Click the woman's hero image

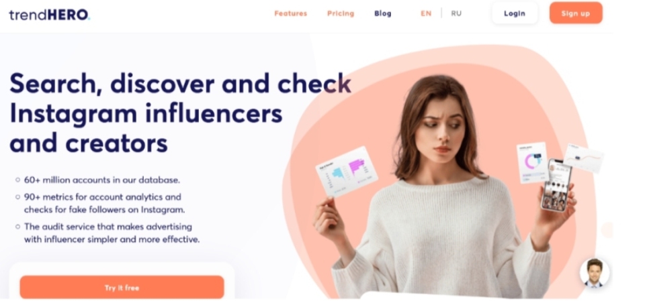[441, 185]
